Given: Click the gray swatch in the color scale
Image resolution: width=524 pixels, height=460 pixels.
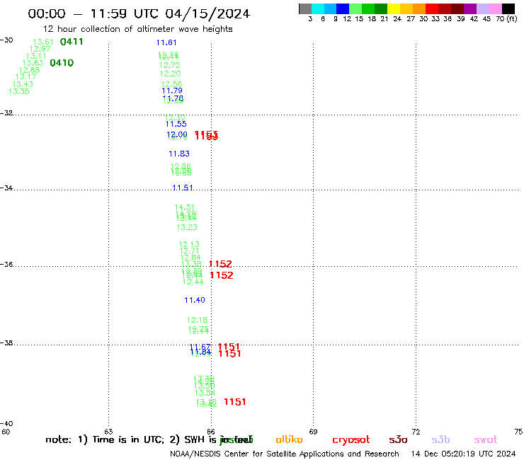Looking at the screenshot, I should pyautogui.click(x=305, y=8).
